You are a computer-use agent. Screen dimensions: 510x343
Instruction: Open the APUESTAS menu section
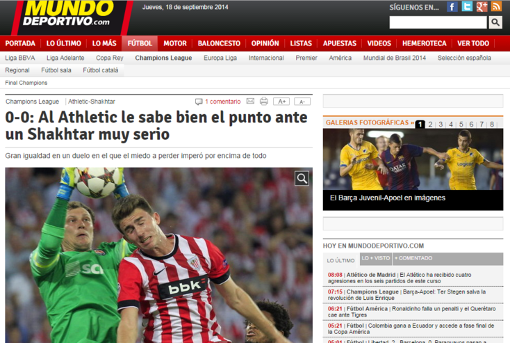[340, 43]
